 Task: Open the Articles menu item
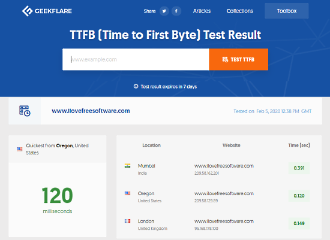[x=202, y=11]
